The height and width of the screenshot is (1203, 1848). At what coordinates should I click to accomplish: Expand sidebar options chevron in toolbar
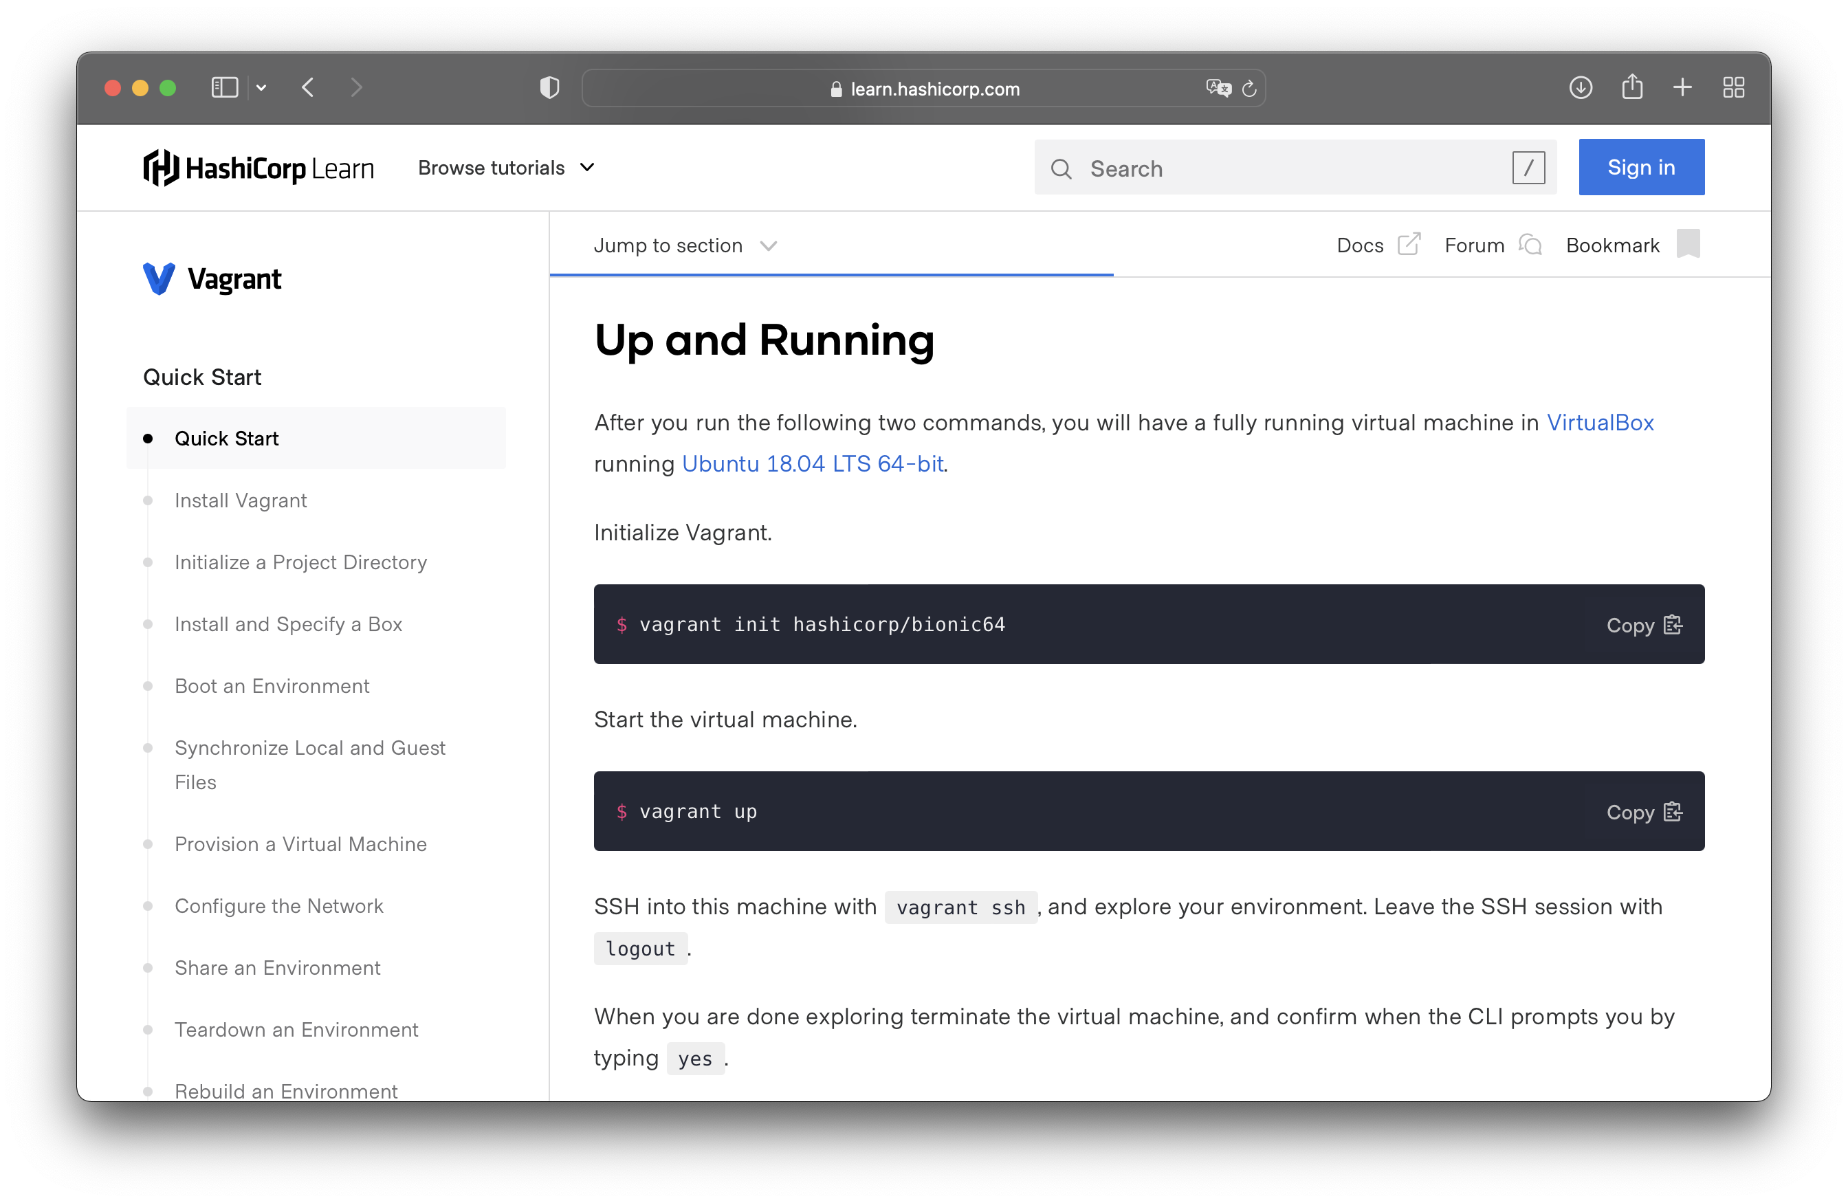tap(262, 88)
